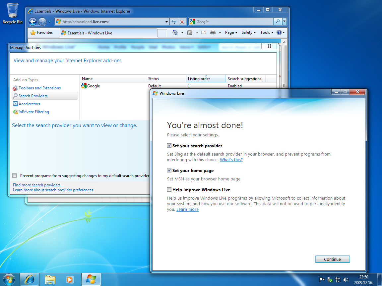
Task: Select Search Providers add-on type
Action: pos(45,96)
